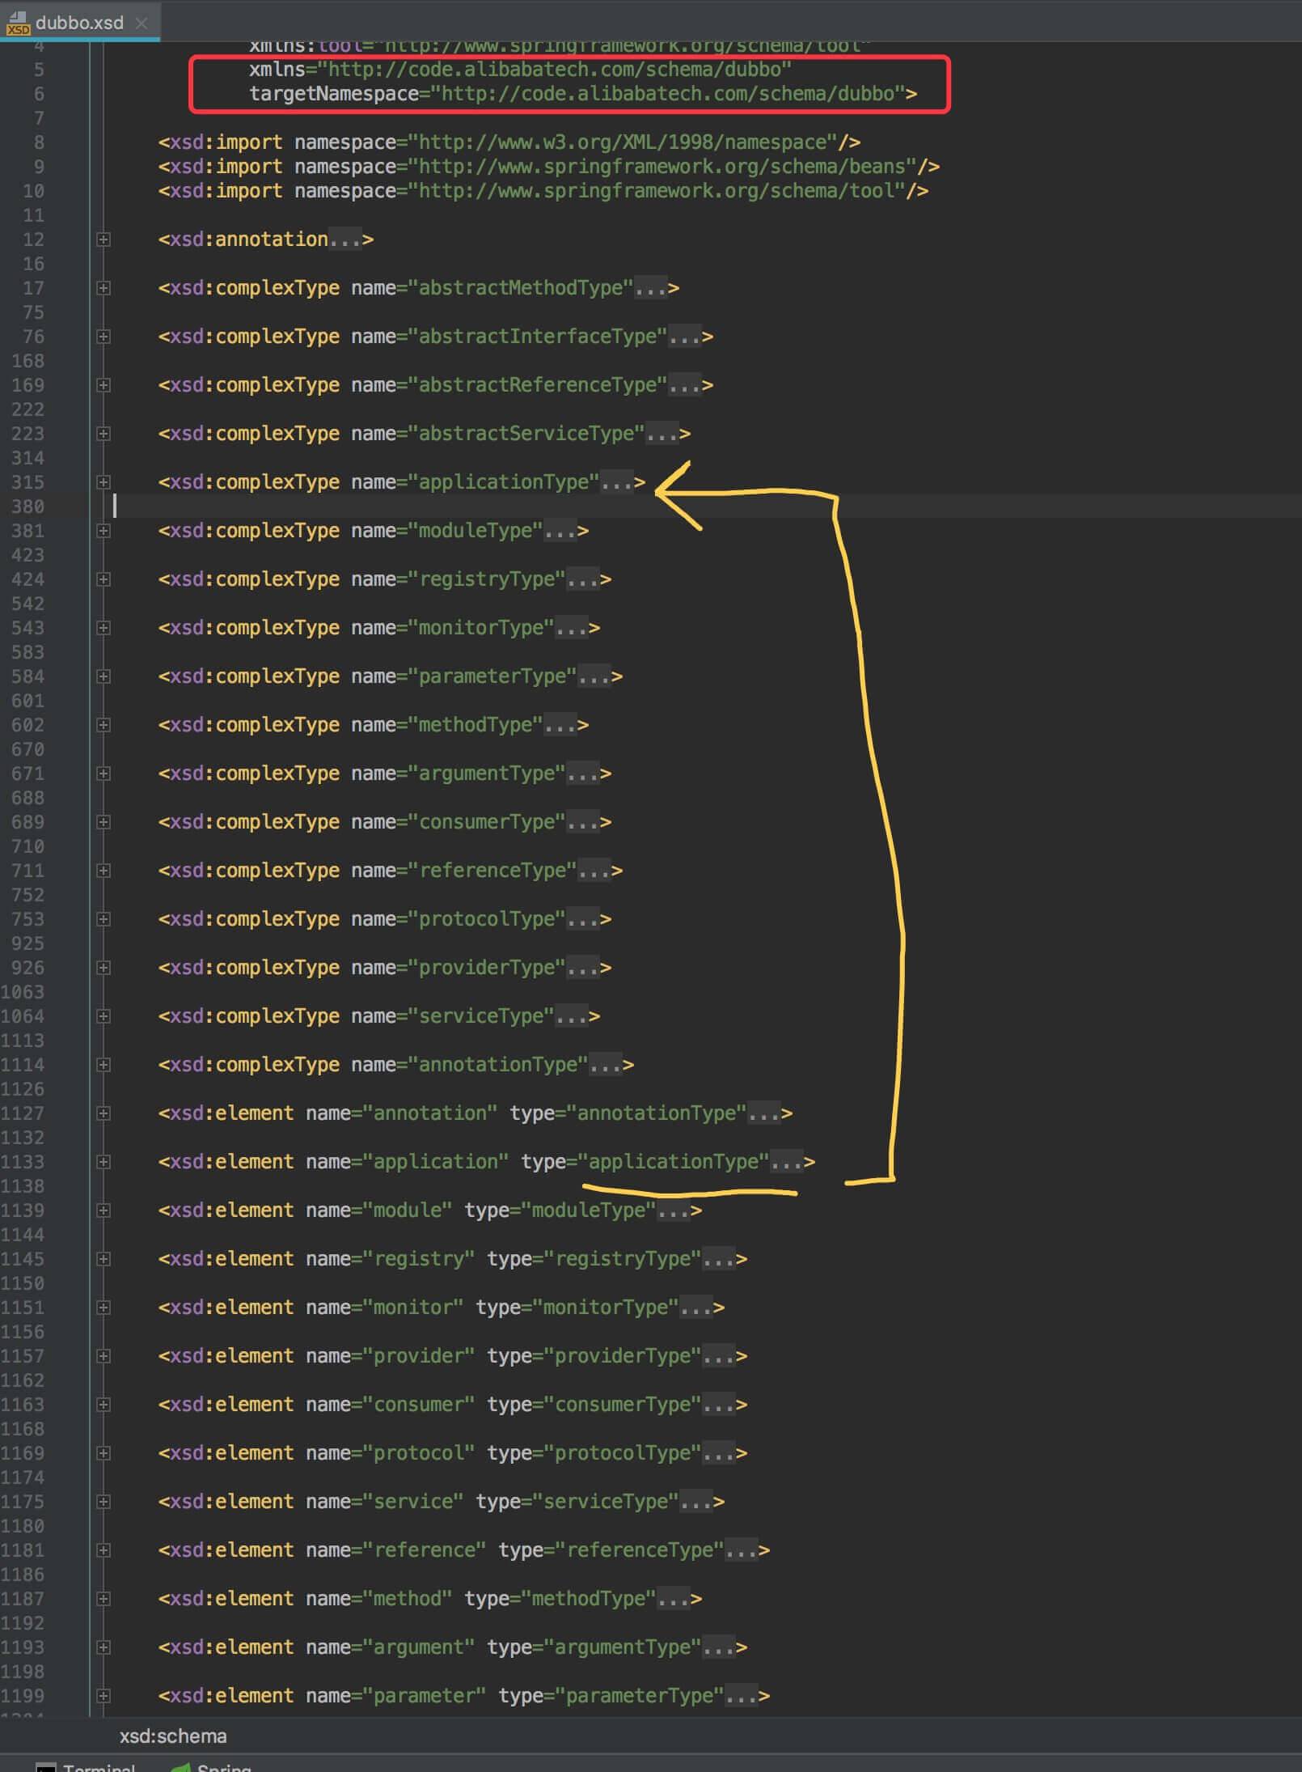Screen dimensions: 1302x1772
Task: Click the ellipsis after abstractServiceType
Action: pyautogui.click(x=662, y=434)
